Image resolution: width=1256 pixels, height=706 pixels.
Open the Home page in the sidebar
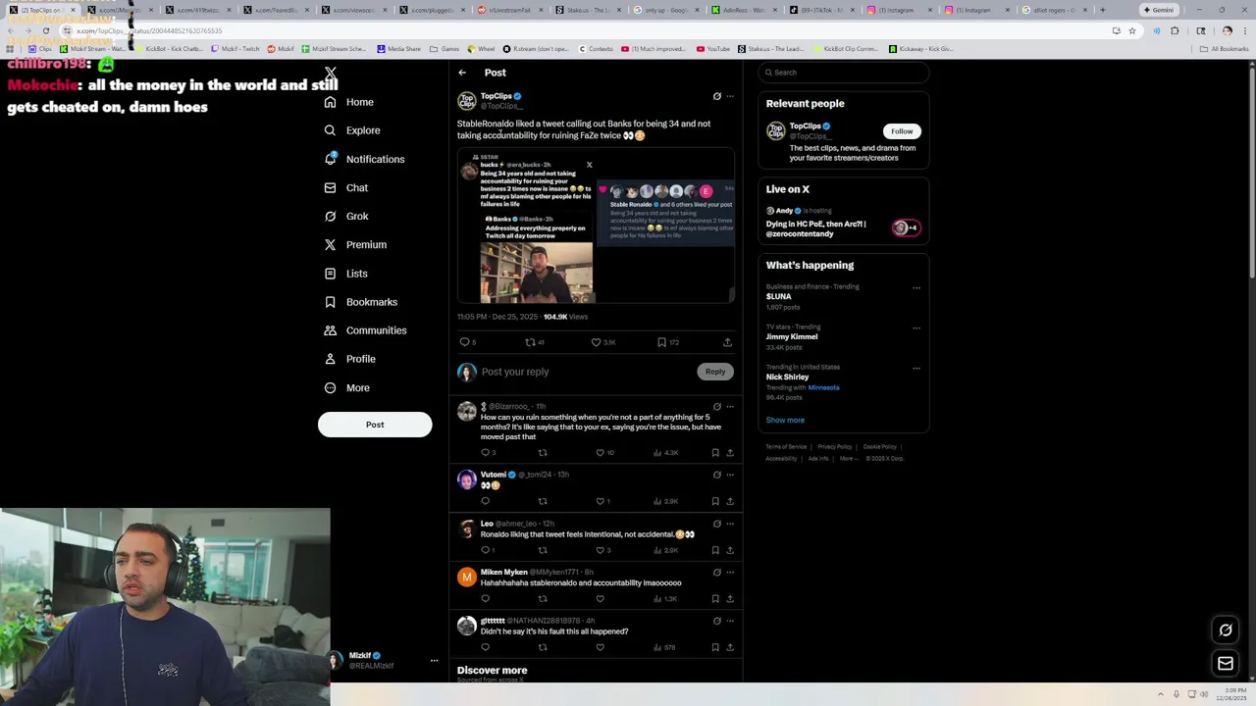tap(349, 102)
